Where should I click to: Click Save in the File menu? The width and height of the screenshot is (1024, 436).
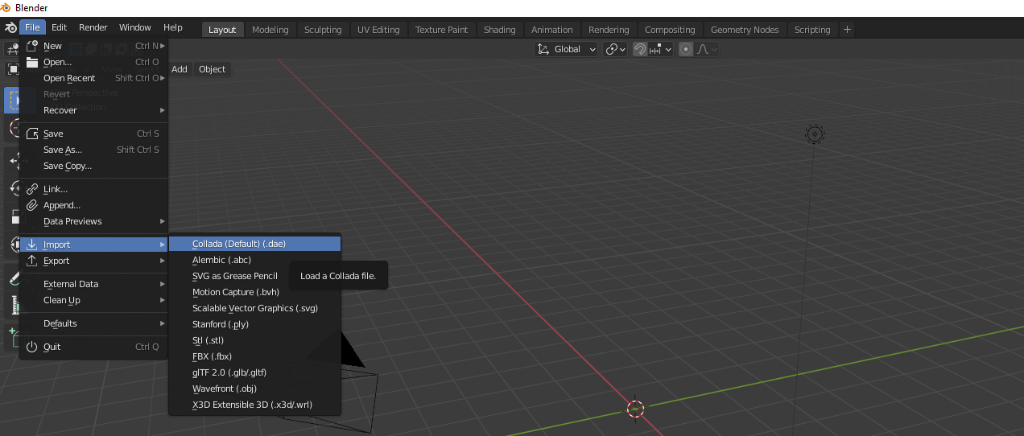tap(93, 134)
